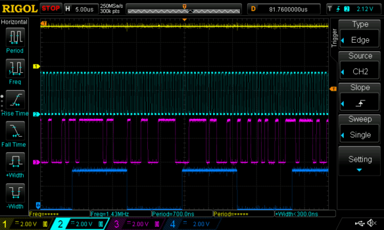Click the channel 3 ground marker

[x=36, y=162]
